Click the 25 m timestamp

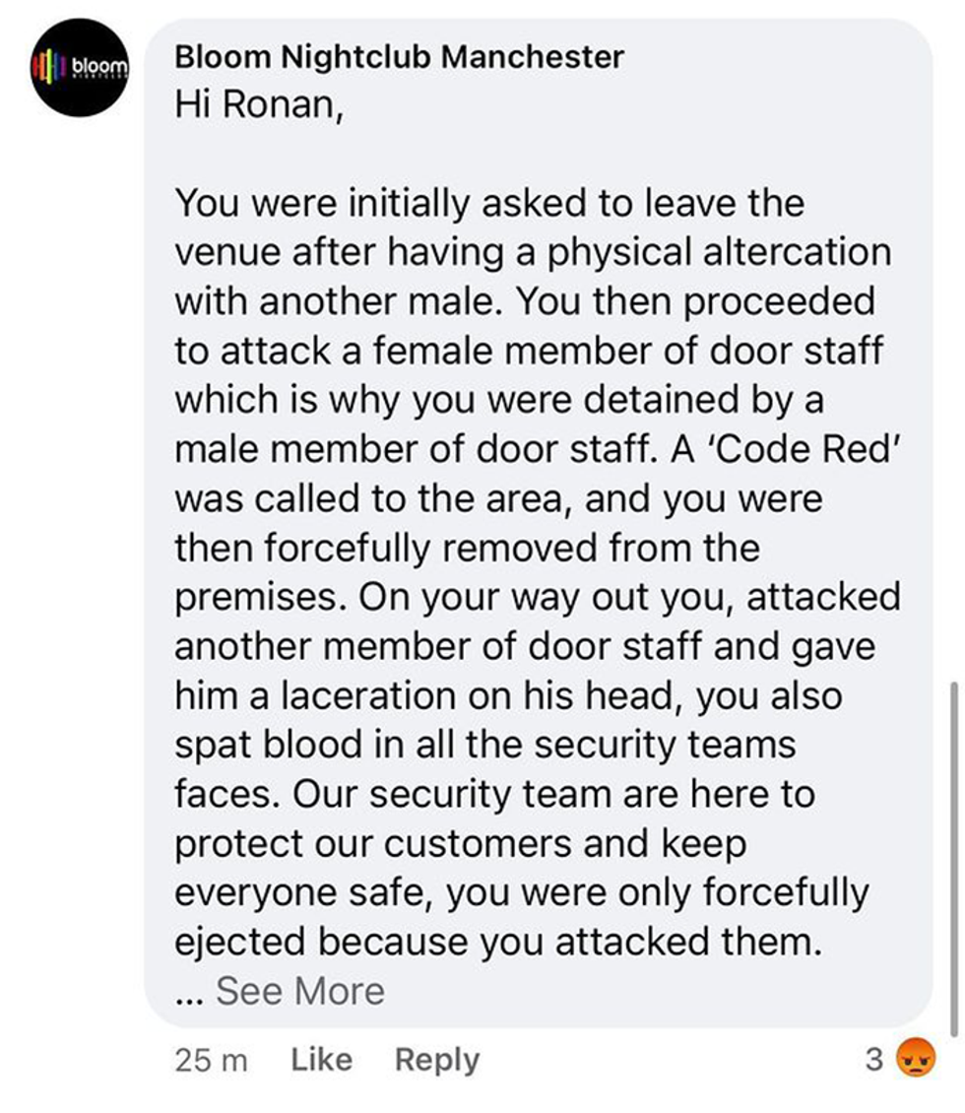click(211, 1060)
